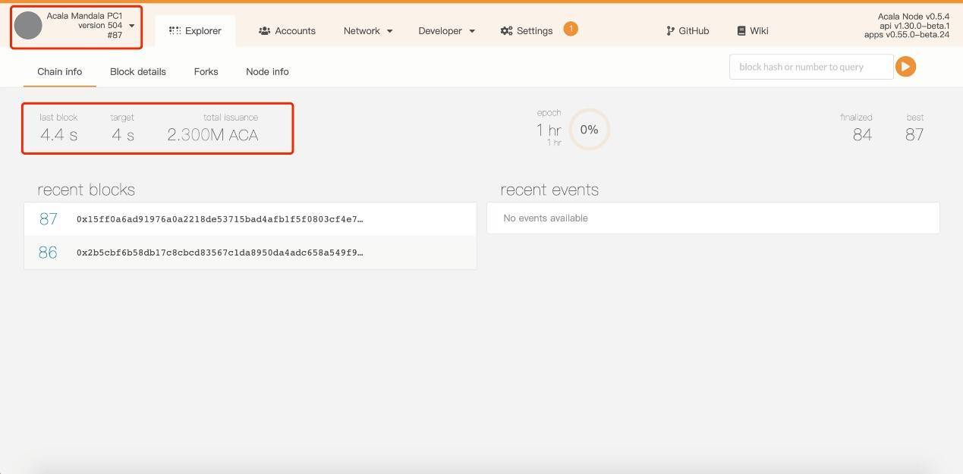The image size is (963, 474).
Task: Click the Accounts people icon
Action: click(264, 31)
